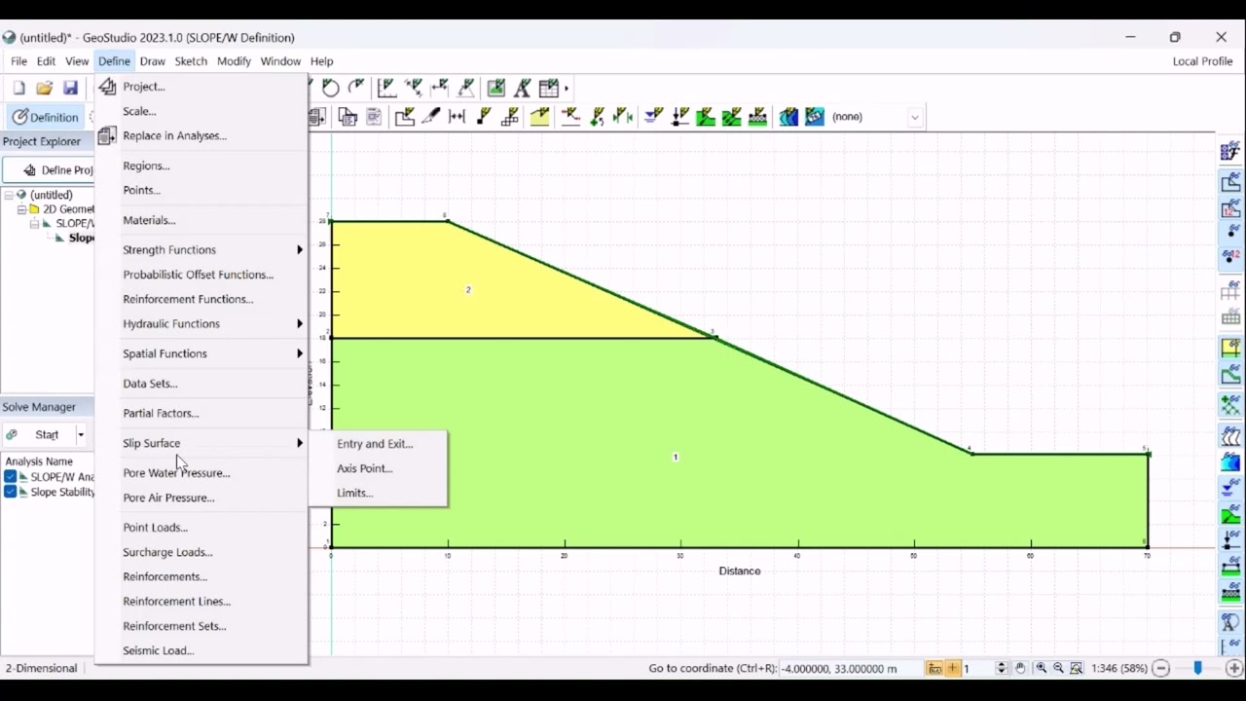
Task: Open the Draw menu
Action: (x=153, y=61)
